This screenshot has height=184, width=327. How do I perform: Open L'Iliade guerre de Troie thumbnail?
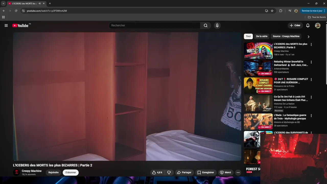[x=258, y=122]
